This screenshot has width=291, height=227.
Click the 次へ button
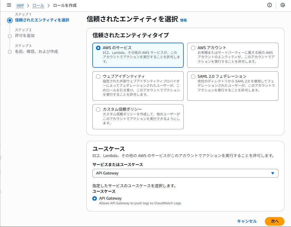tap(275, 221)
